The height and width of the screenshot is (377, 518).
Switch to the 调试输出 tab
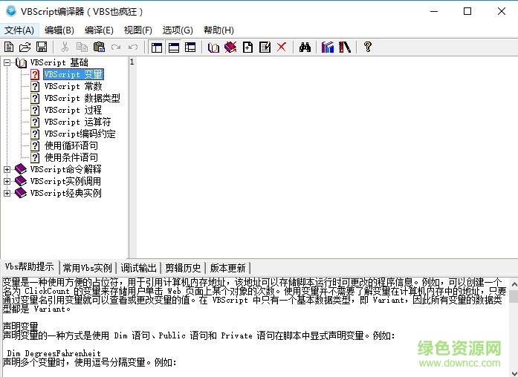click(x=138, y=268)
